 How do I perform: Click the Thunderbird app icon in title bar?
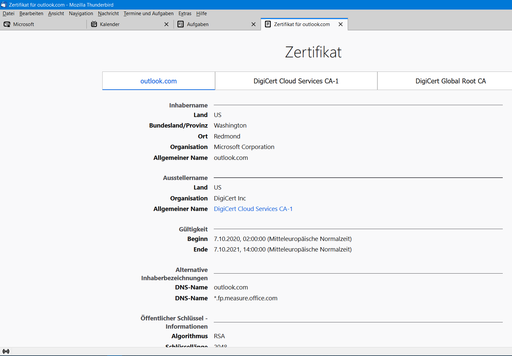(x=4, y=5)
